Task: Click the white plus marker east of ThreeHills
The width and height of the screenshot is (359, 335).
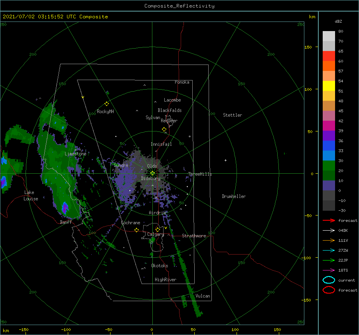Action: pyautogui.click(x=225, y=160)
